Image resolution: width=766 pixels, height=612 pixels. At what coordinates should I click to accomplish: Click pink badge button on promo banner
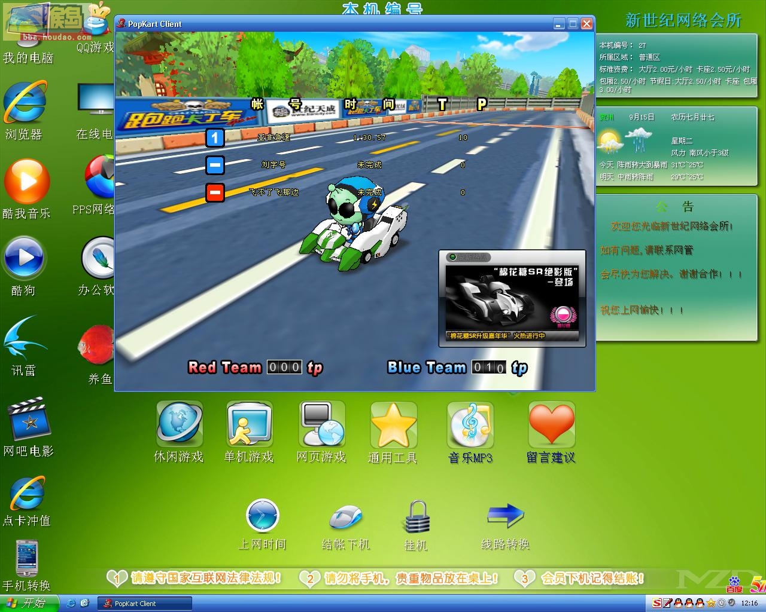[563, 315]
